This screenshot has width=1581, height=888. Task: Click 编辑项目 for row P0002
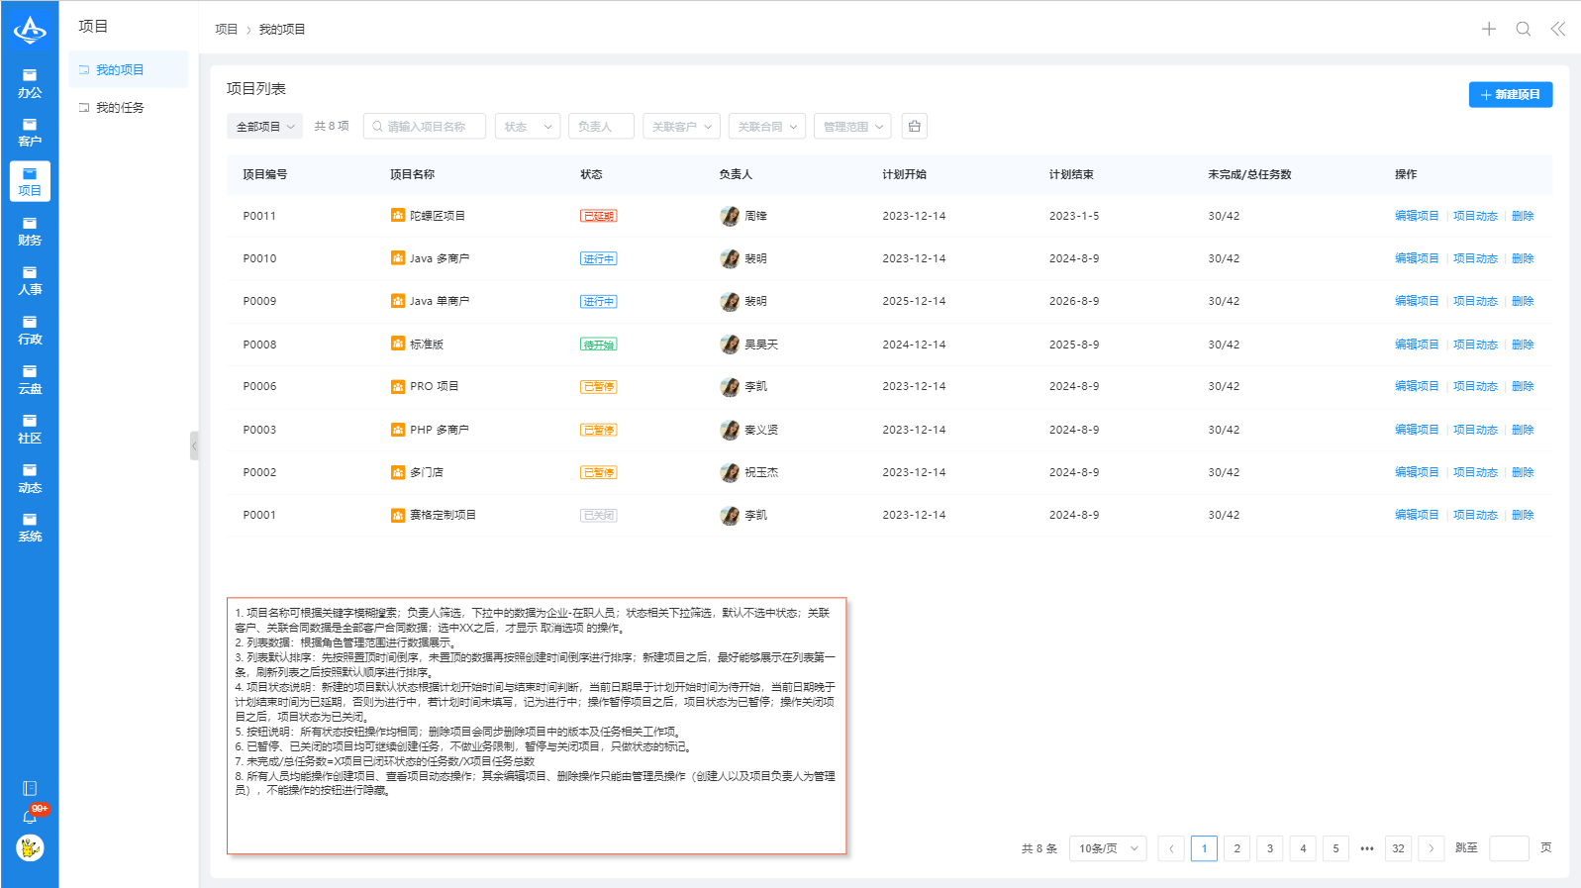pyautogui.click(x=1416, y=472)
